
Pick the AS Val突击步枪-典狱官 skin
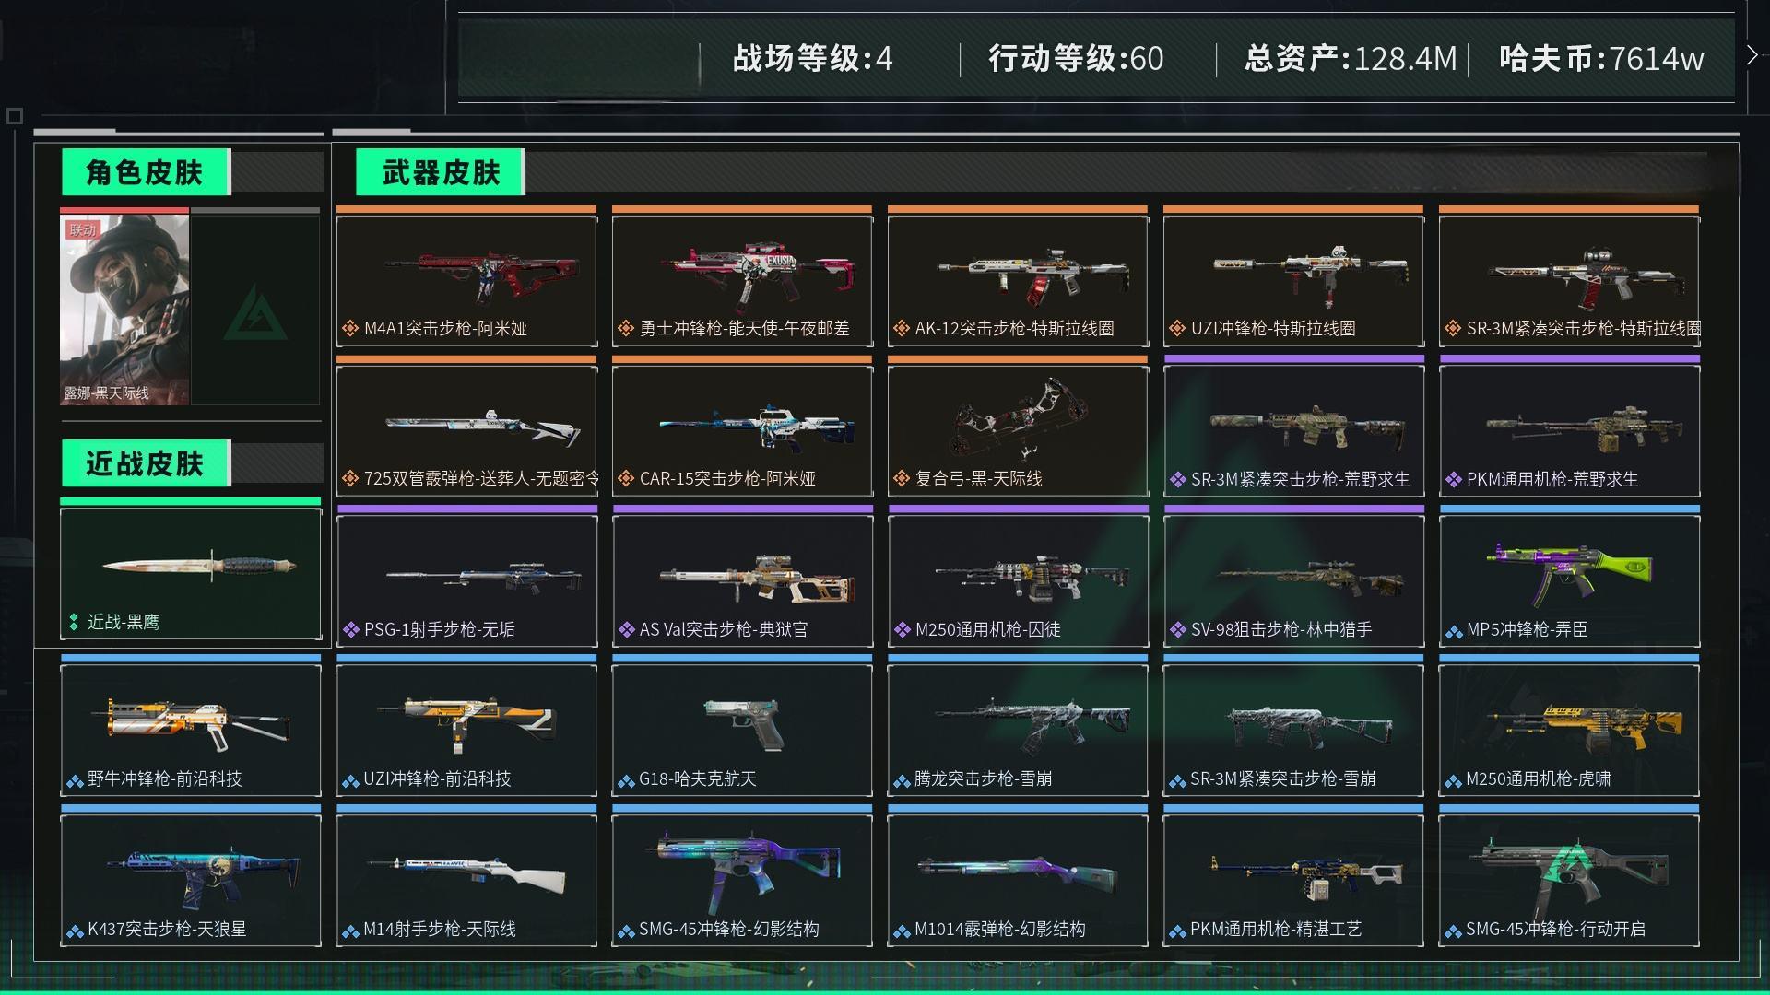[x=742, y=580]
